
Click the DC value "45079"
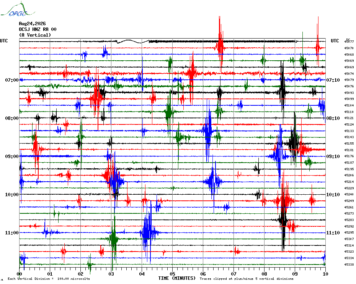[x=349, y=80]
